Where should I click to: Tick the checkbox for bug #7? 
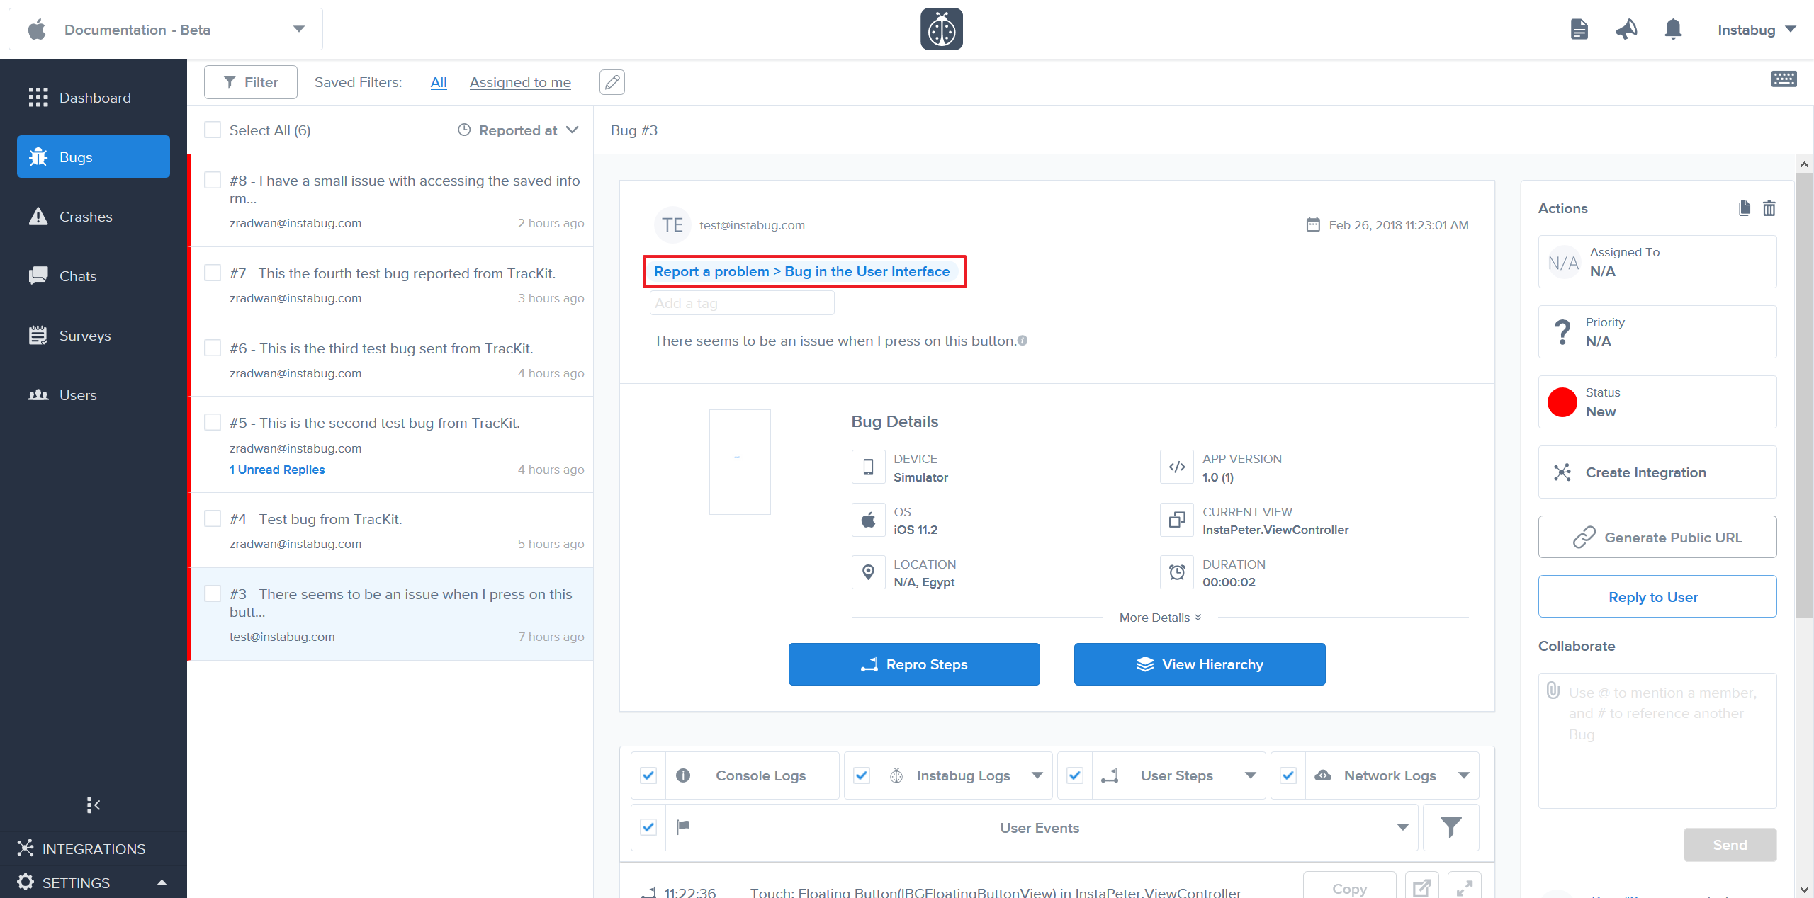[213, 273]
